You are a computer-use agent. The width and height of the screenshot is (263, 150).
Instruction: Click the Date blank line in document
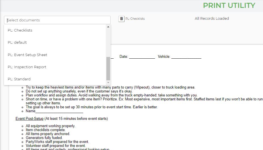pyautogui.click(x=142, y=57)
